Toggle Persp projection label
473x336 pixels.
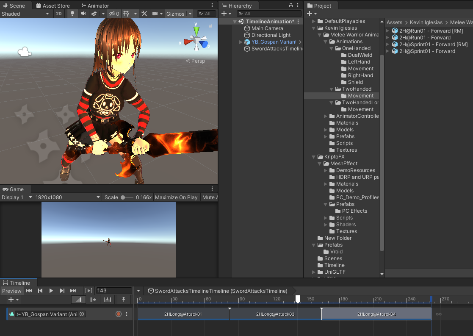(195, 61)
